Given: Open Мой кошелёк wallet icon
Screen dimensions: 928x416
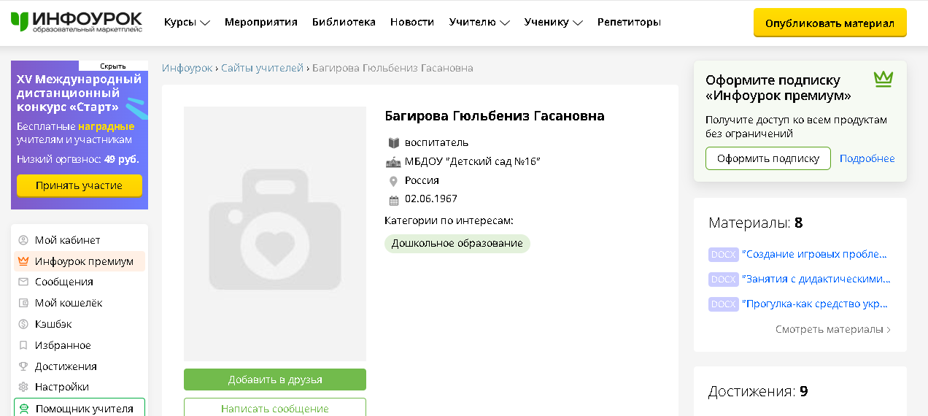Looking at the screenshot, I should (23, 303).
